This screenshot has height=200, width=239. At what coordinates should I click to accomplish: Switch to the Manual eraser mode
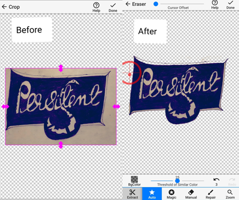[191, 194]
